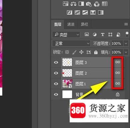The width and height of the screenshot is (130, 128).
Task: Add a Photo Filter adjustment (camera icon)
Action: pyautogui.click(x=89, y=4)
